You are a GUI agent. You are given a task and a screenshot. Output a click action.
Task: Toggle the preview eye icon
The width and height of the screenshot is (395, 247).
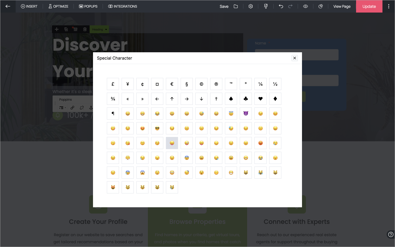point(305,6)
